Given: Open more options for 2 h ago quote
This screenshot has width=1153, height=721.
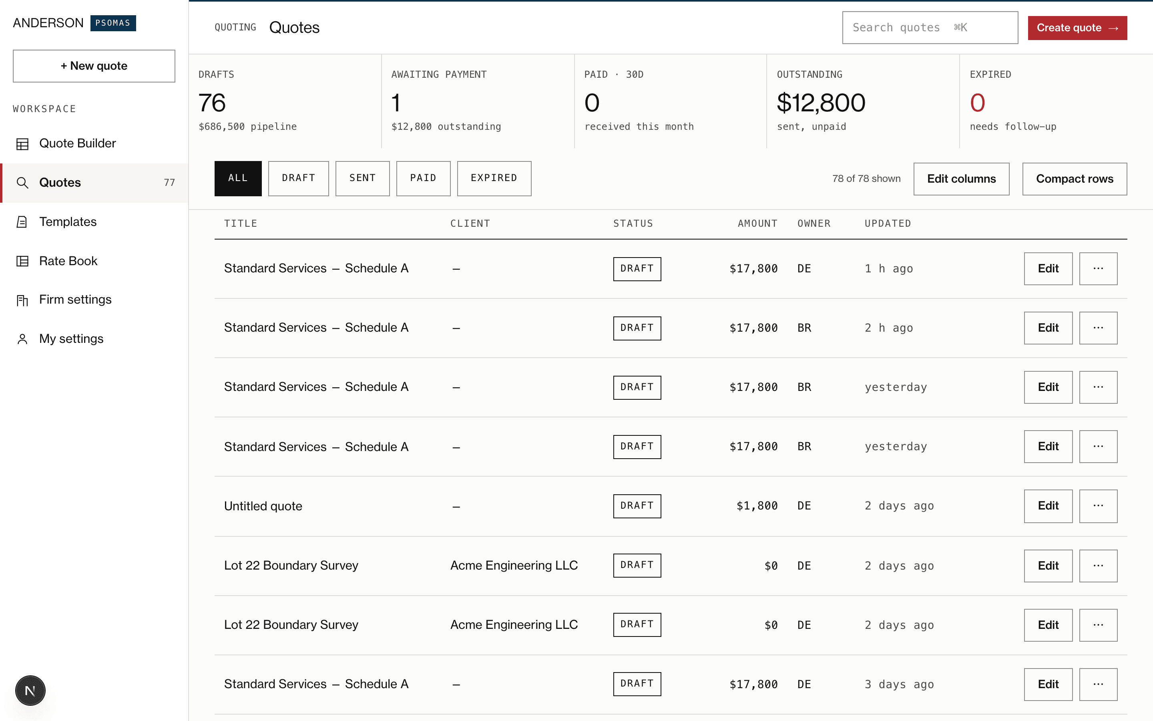Looking at the screenshot, I should pyautogui.click(x=1098, y=328).
